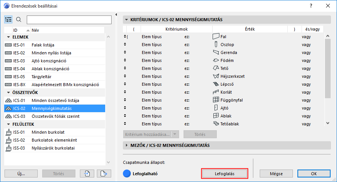Open the Kritérium hozzáadása dropdown arrow
The height and width of the screenshot is (182, 337).
pos(175,134)
